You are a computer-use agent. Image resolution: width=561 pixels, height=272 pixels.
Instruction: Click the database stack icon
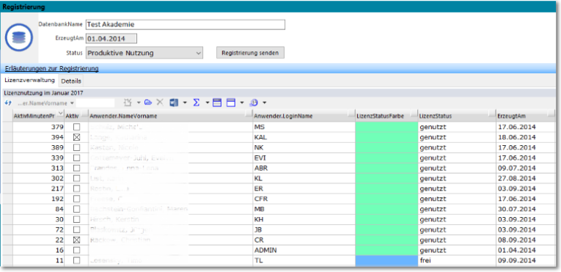point(19,37)
